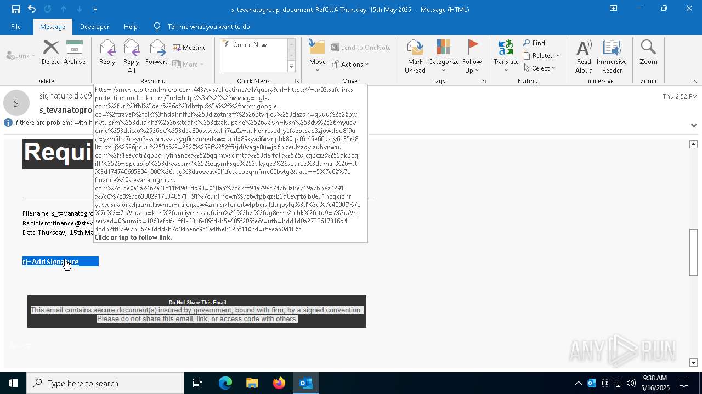Open the Select dropdown
702x394 pixels.
(x=540, y=68)
